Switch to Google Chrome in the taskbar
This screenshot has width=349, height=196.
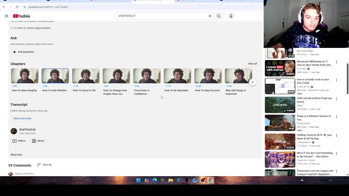[210, 180]
